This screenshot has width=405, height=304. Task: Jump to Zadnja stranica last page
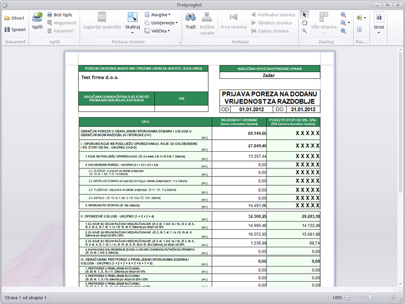[x=270, y=31]
